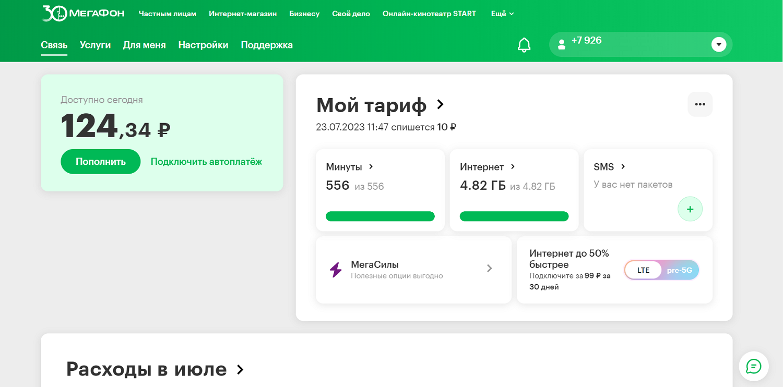783x387 pixels.
Task: Open the Интернет details chevron
Action: 513,167
